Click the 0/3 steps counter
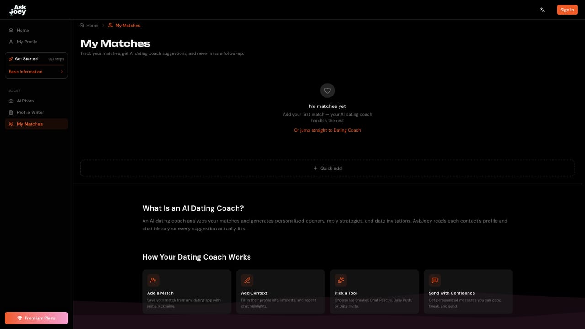The height and width of the screenshot is (329, 585). click(56, 59)
